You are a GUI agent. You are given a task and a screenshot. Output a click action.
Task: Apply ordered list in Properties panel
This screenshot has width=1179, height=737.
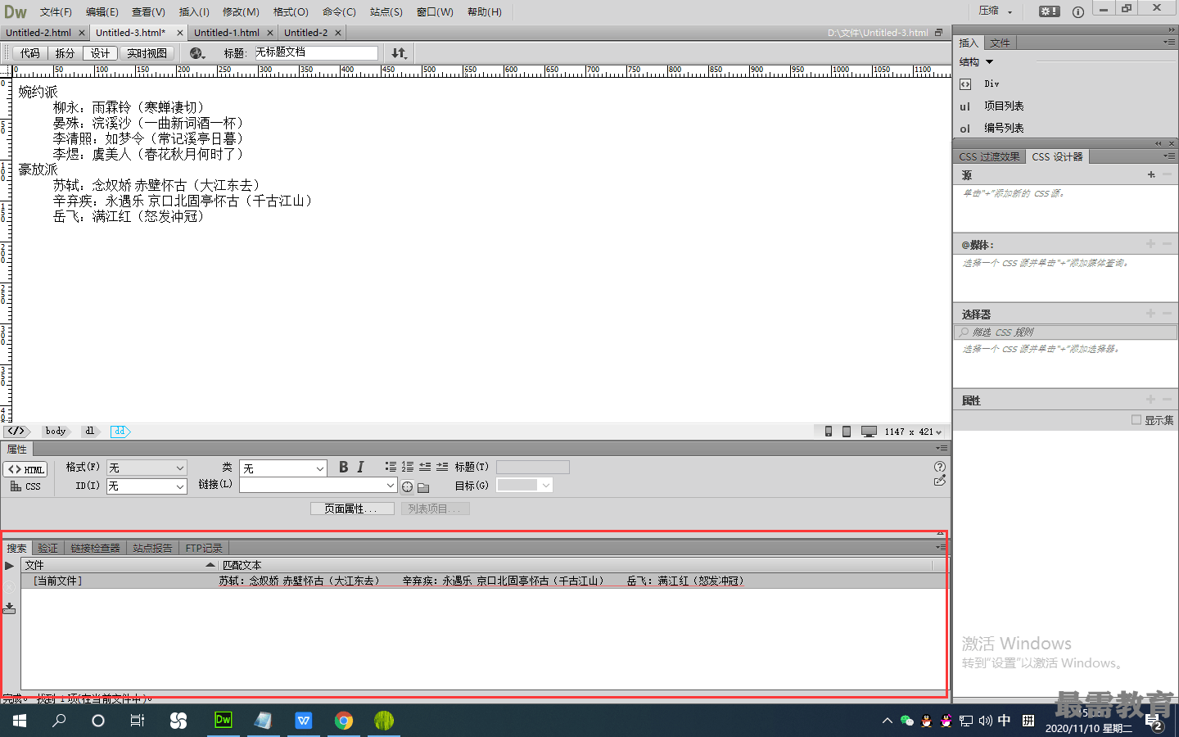[408, 467]
